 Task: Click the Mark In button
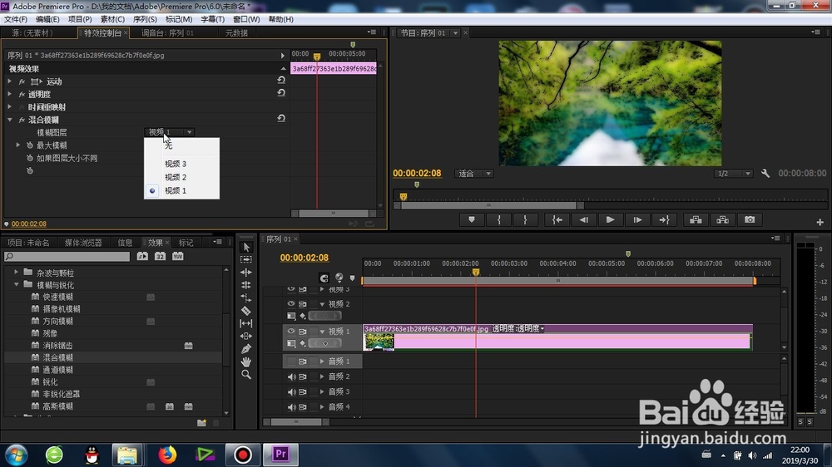(498, 219)
